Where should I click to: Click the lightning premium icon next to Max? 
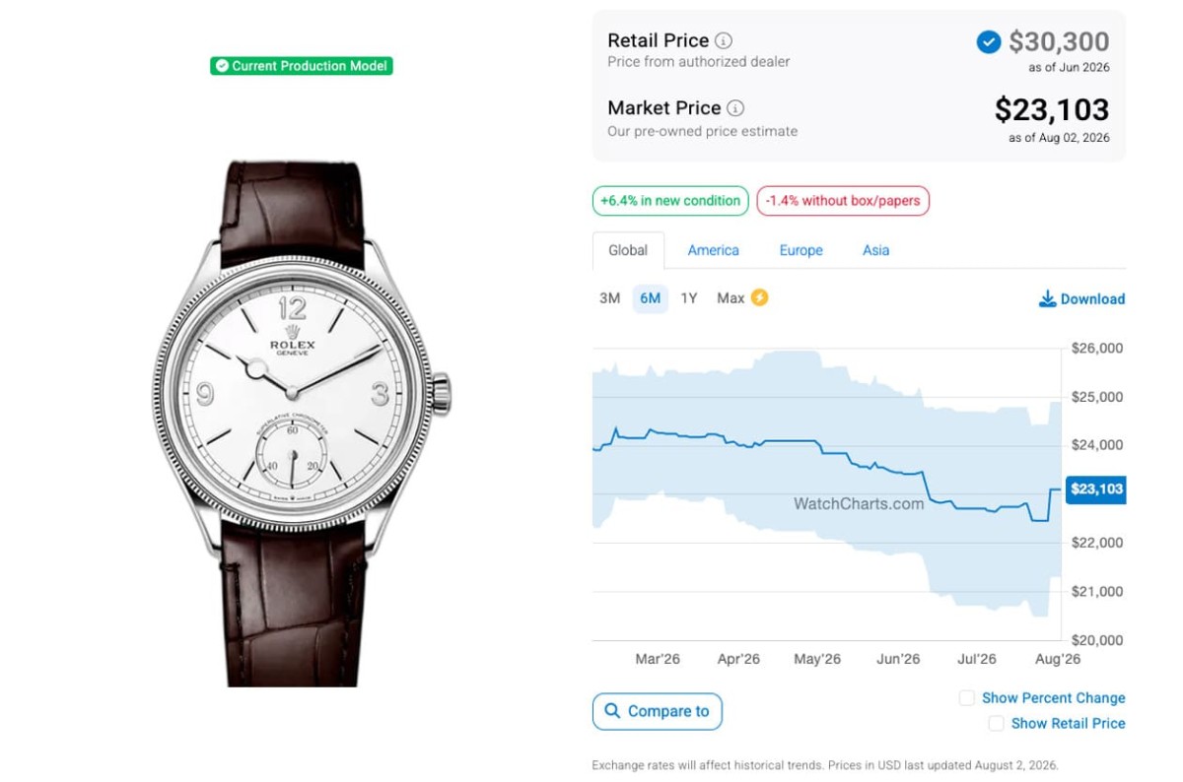759,297
